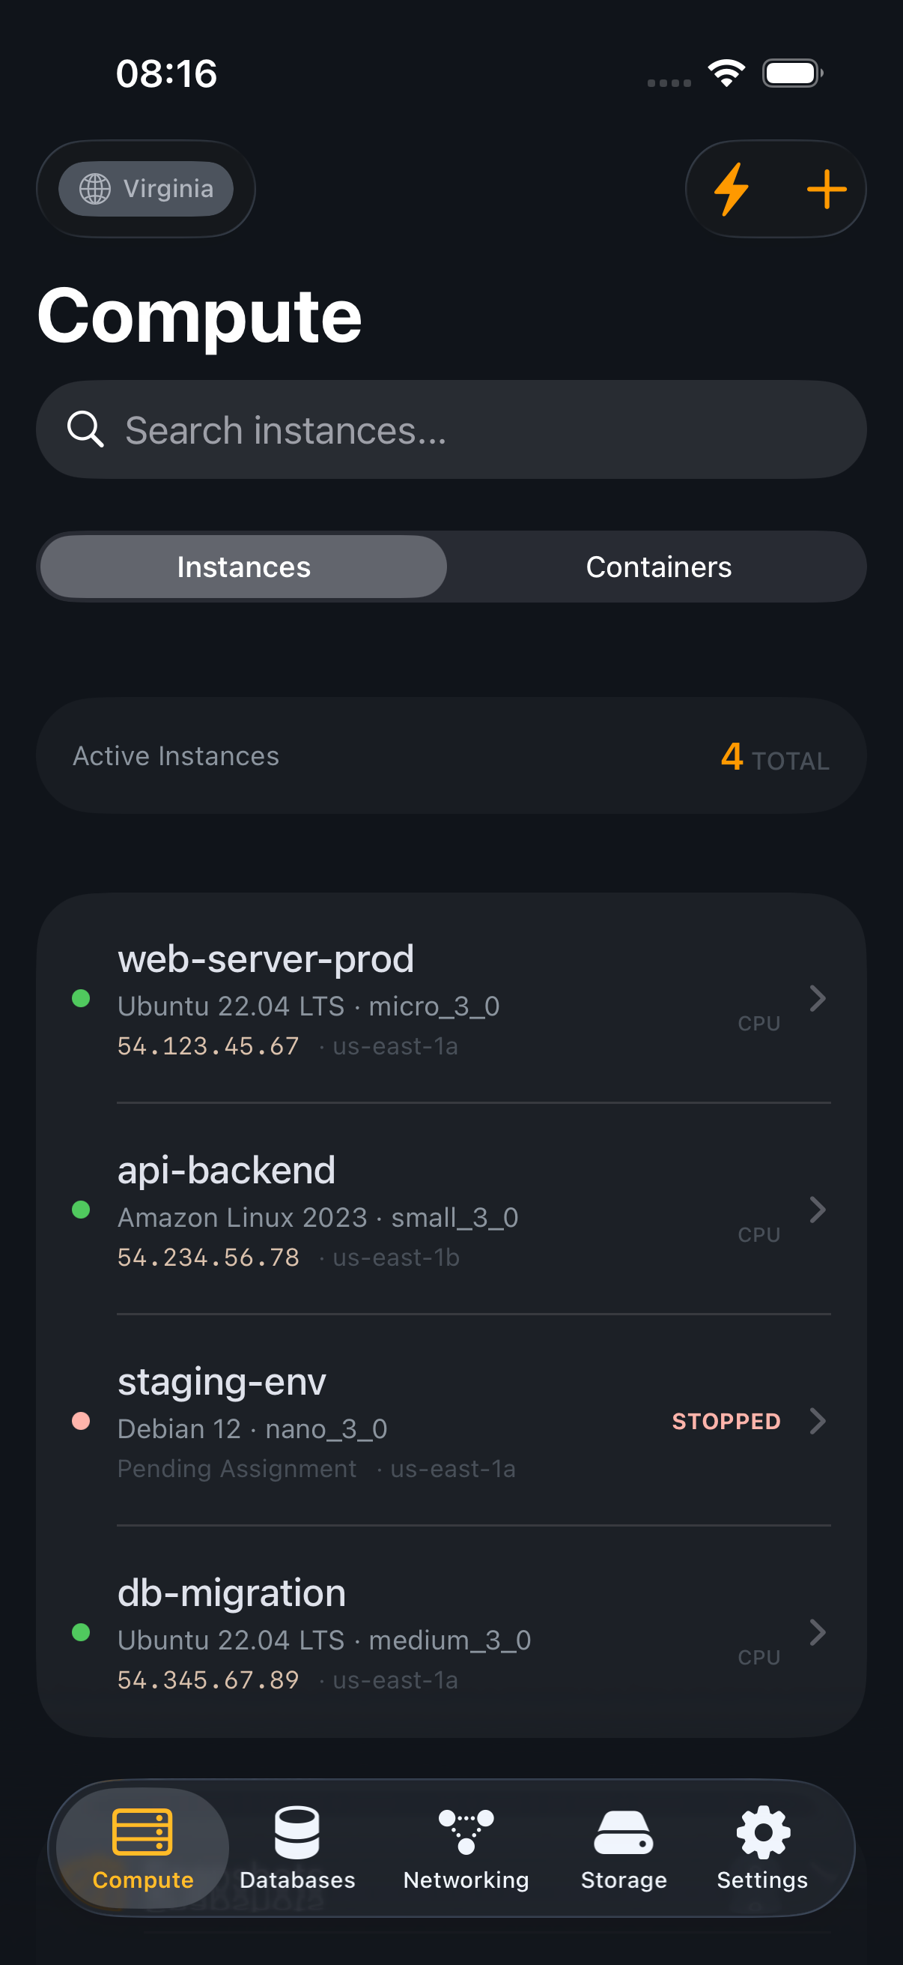The width and height of the screenshot is (903, 1965).
Task: Open the Databases tab icon
Action: (297, 1833)
